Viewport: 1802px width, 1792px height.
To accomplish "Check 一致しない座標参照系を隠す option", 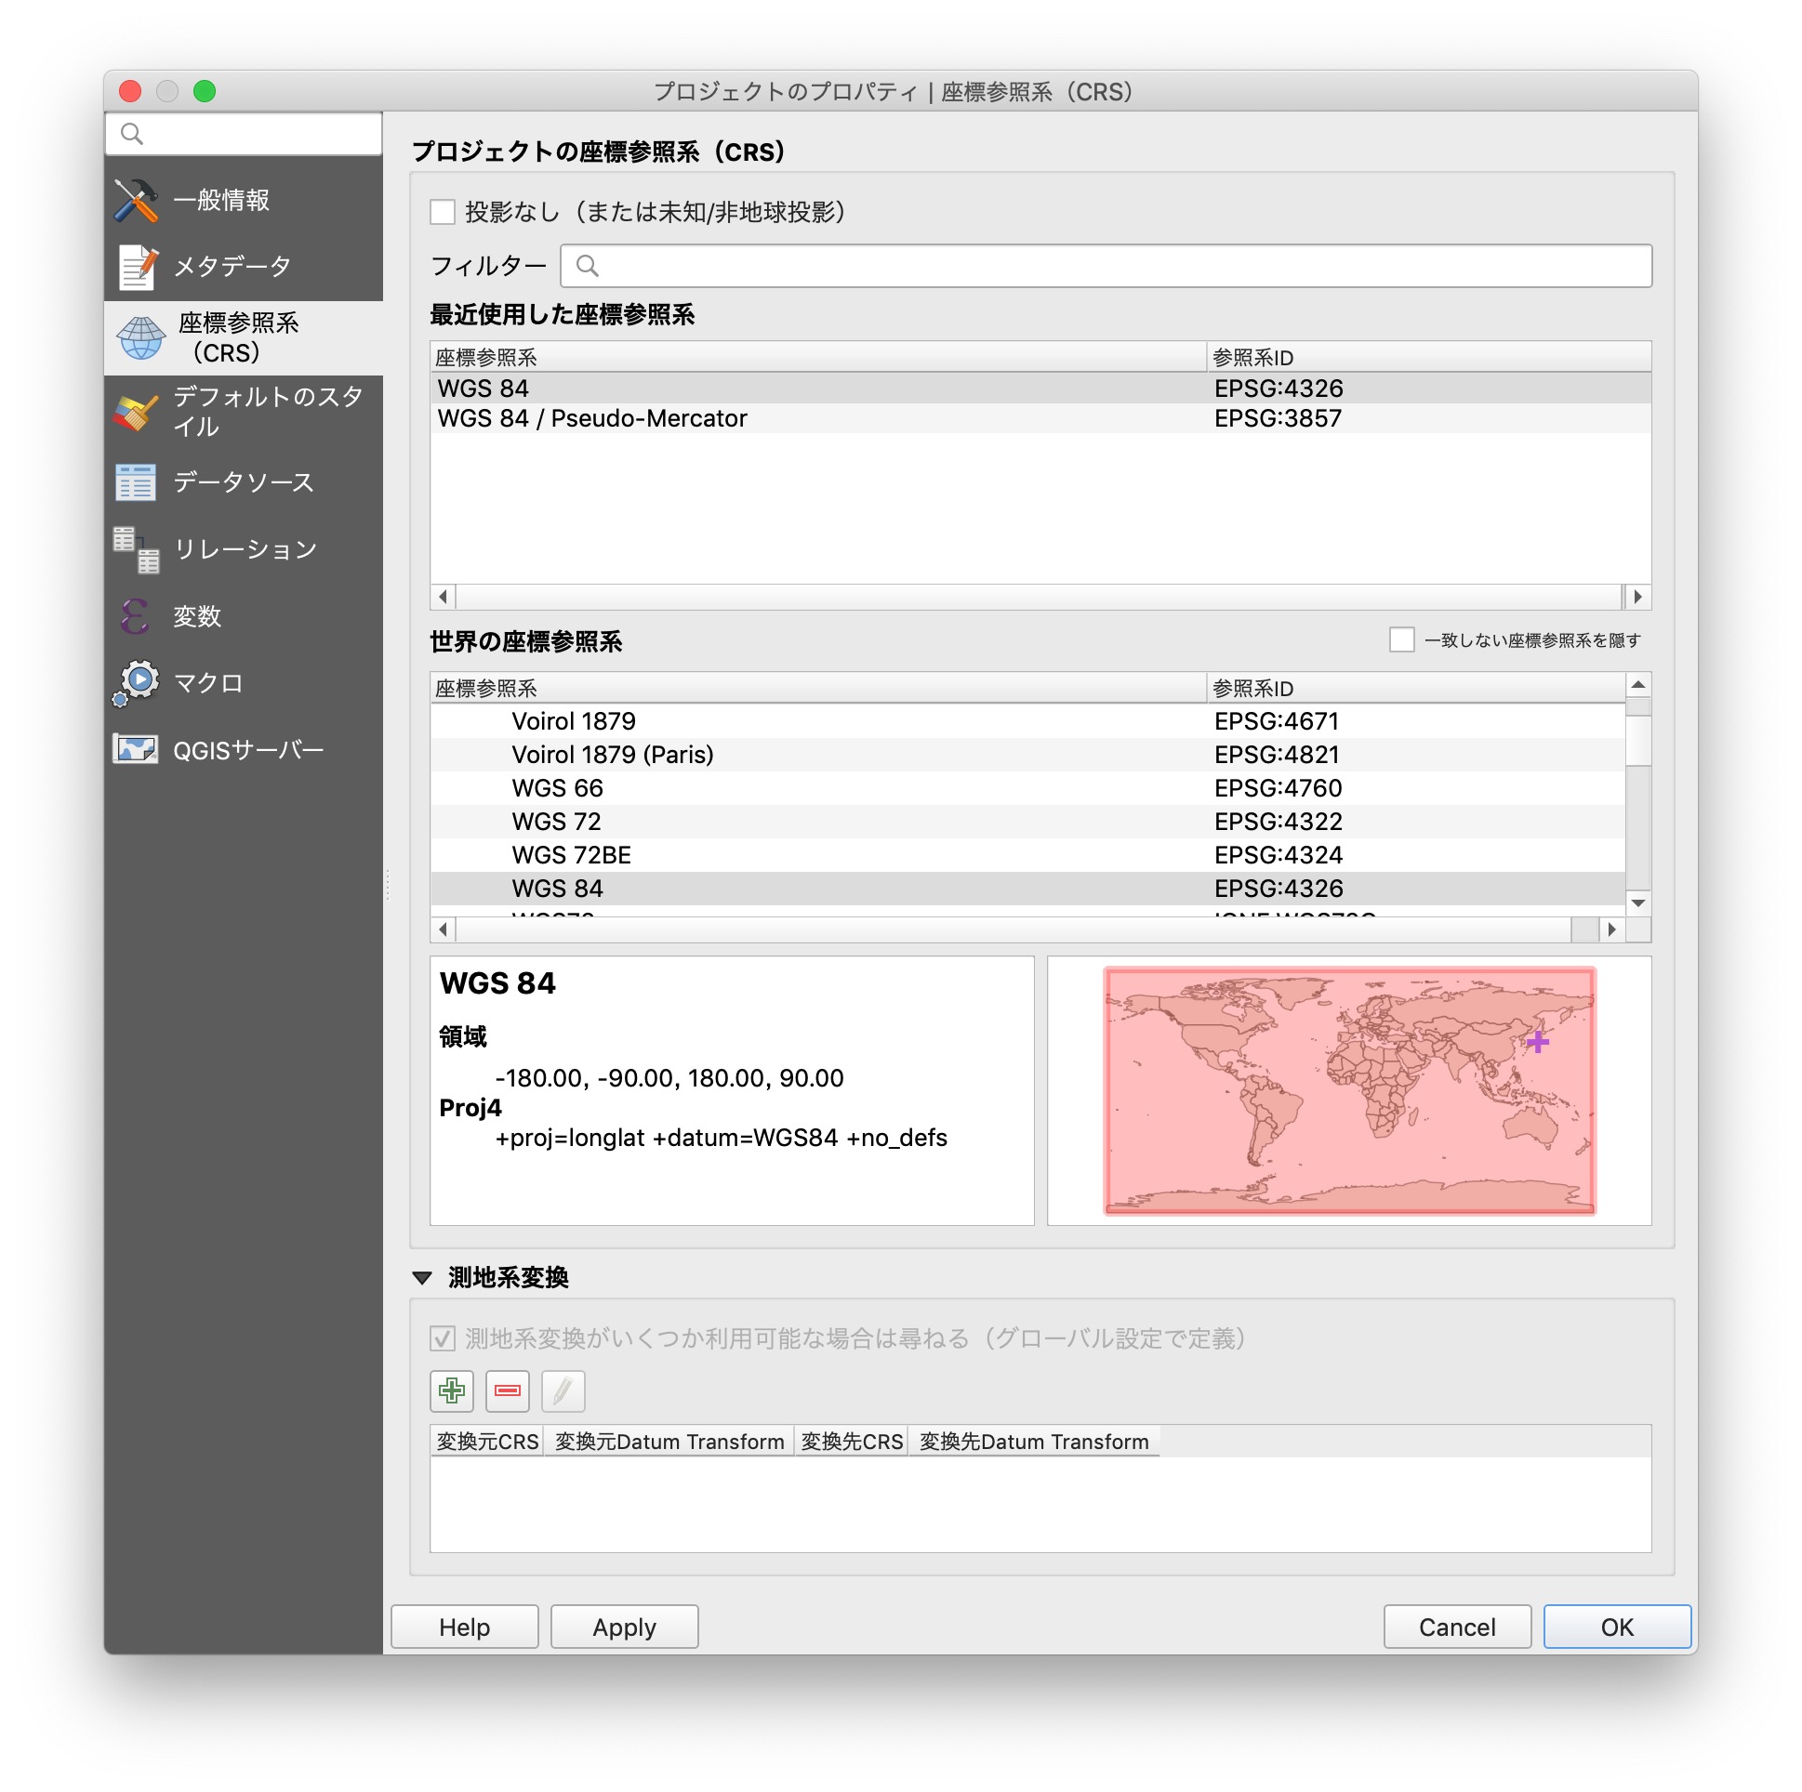I will [1402, 639].
